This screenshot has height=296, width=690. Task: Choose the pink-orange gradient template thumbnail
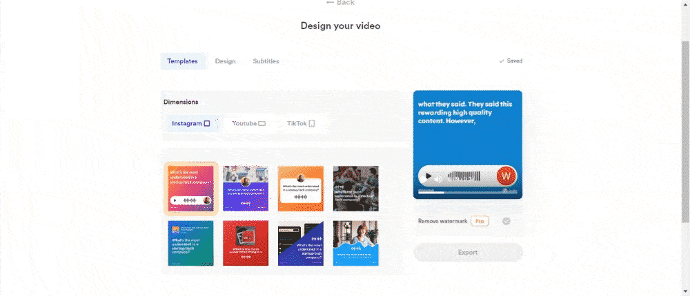[190, 189]
